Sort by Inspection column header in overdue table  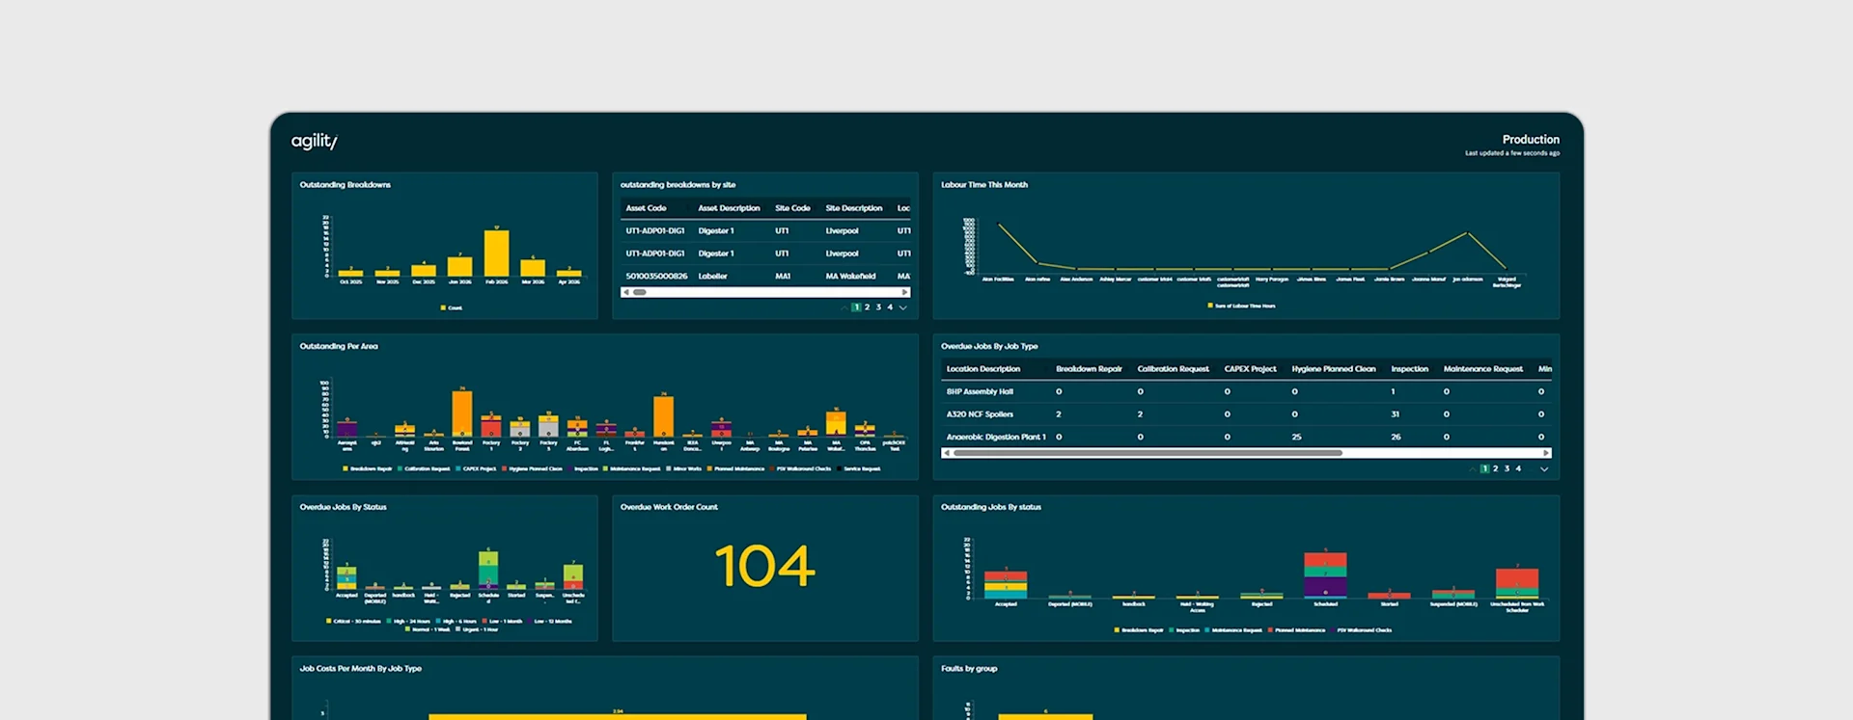click(1409, 369)
